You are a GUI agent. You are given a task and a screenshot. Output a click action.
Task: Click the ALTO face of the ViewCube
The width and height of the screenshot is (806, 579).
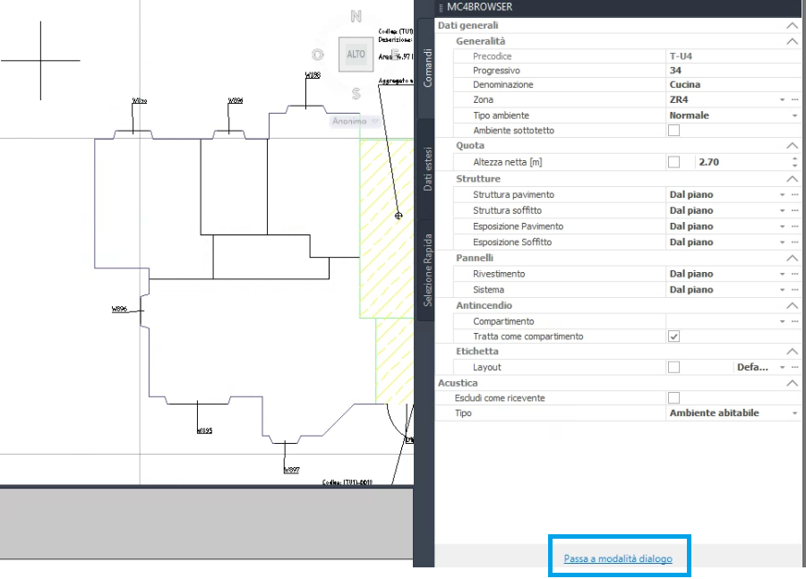[x=356, y=55]
